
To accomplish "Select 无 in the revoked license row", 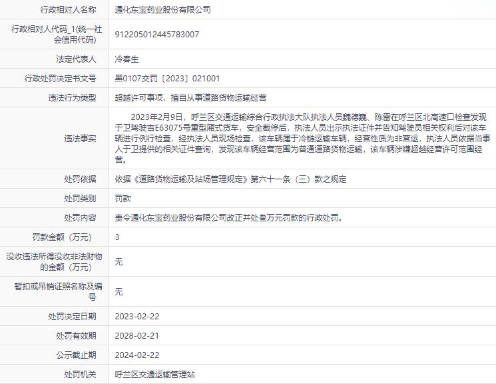I will tap(119, 292).
